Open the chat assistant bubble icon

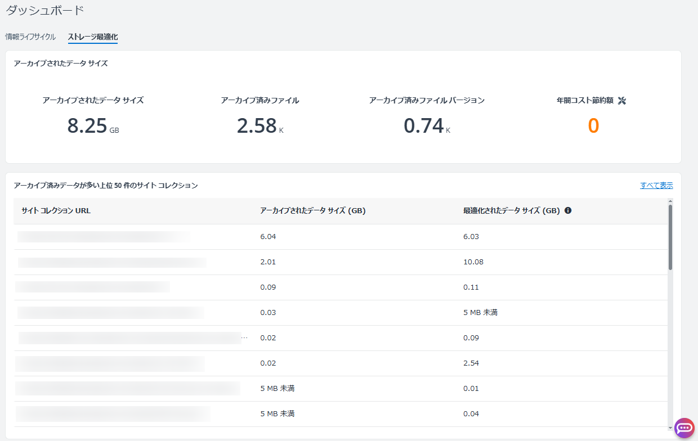point(684,428)
